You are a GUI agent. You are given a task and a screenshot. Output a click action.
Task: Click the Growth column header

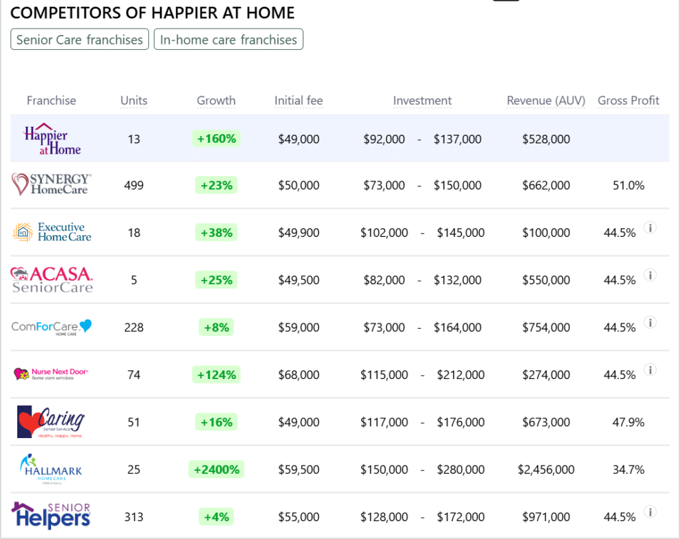coord(216,100)
